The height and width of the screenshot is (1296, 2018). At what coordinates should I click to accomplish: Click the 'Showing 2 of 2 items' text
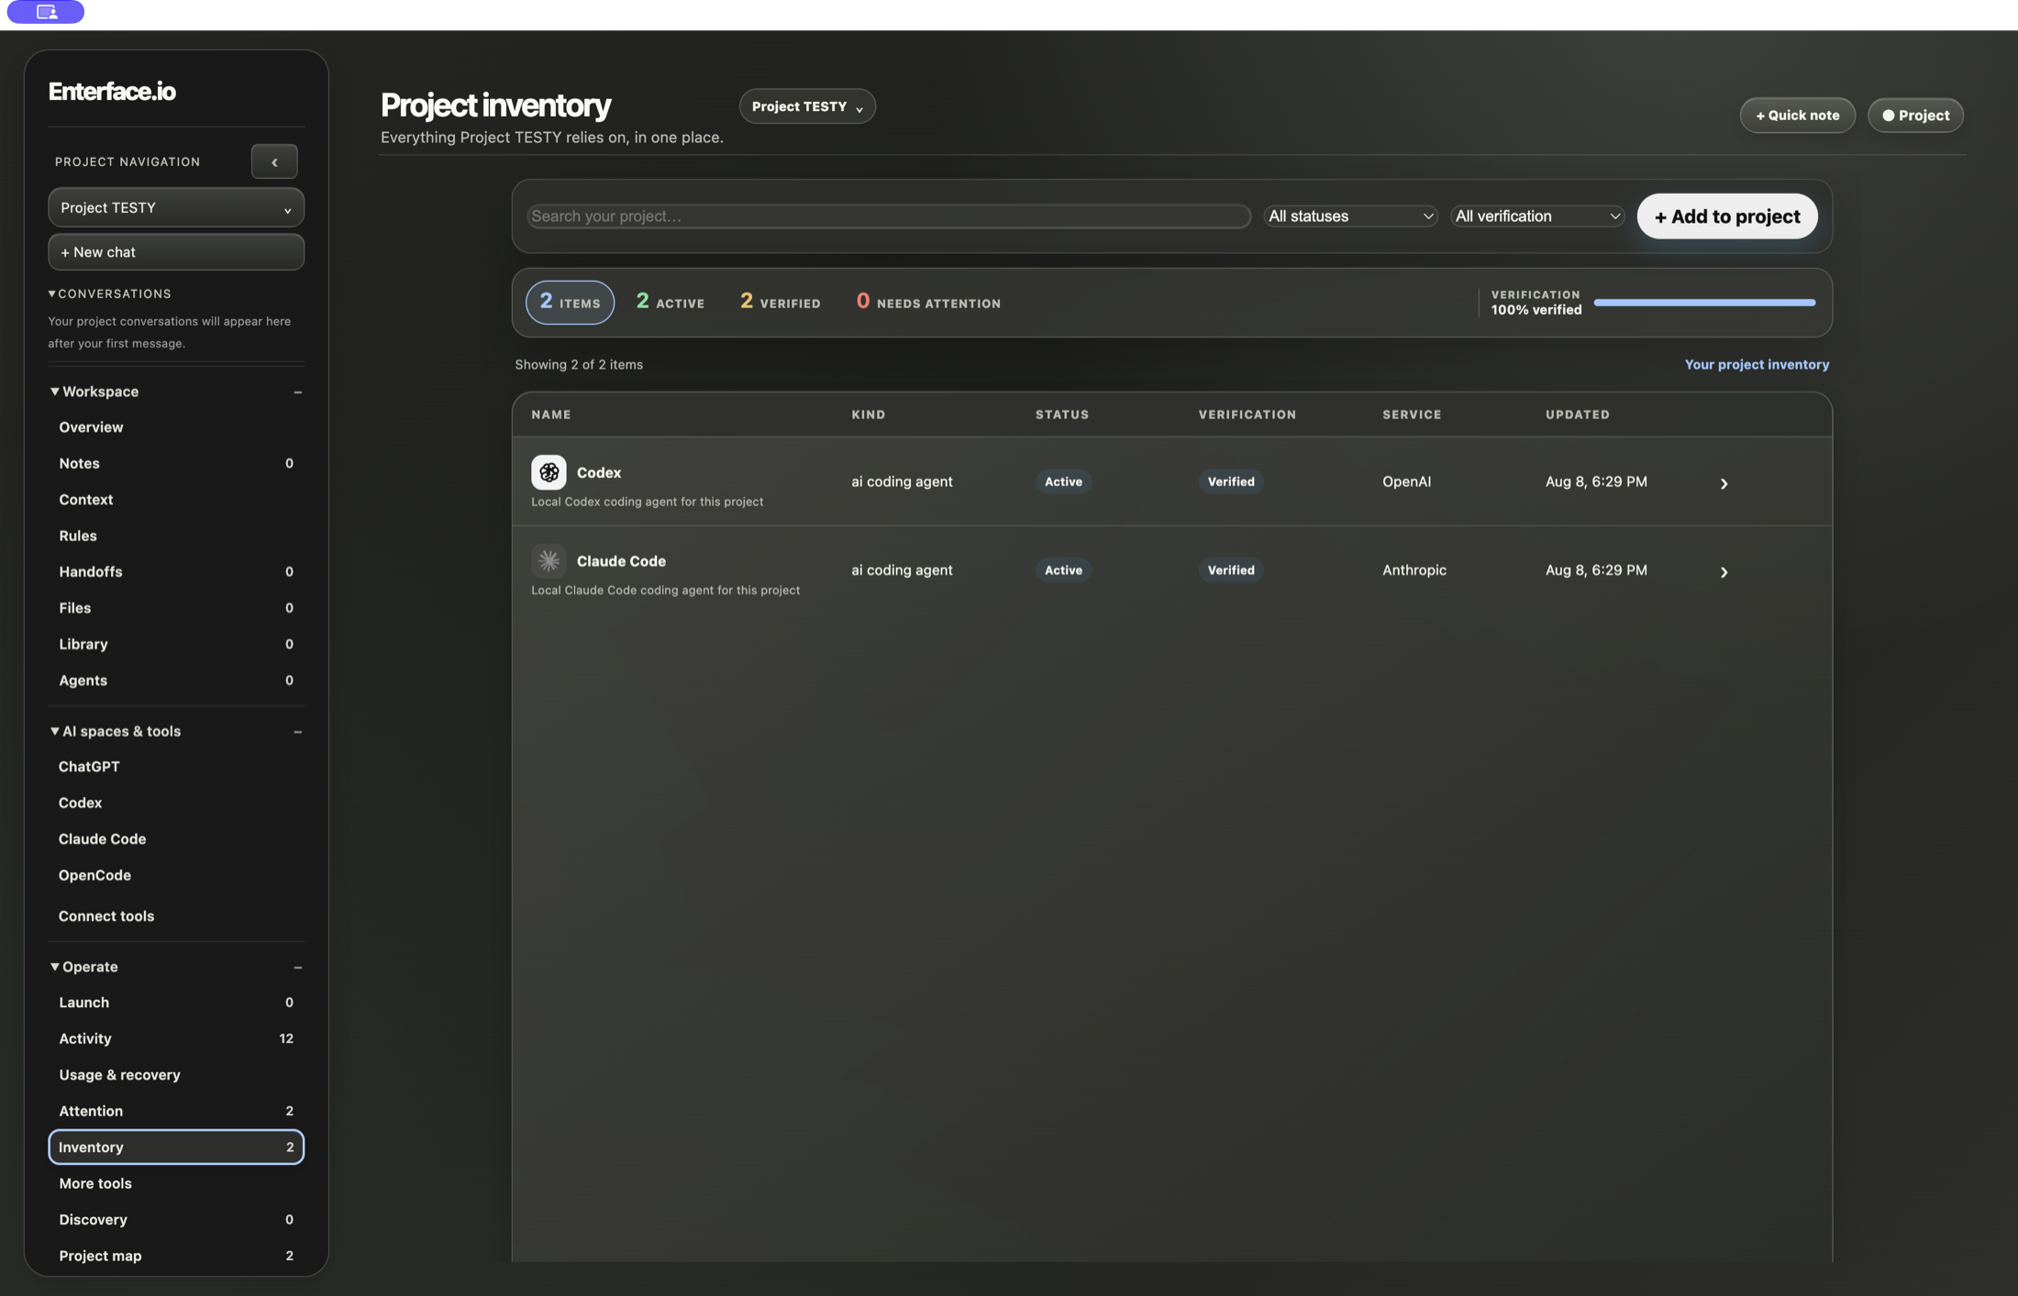tap(579, 364)
